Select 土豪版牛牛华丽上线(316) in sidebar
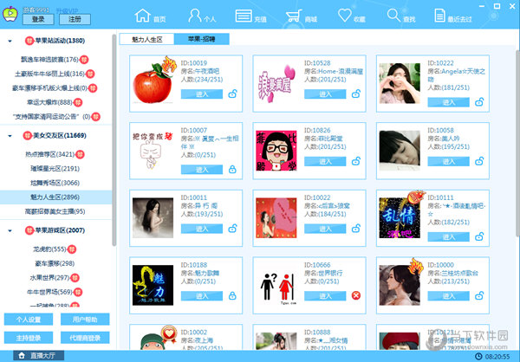The width and height of the screenshot is (520, 362). coord(49,74)
